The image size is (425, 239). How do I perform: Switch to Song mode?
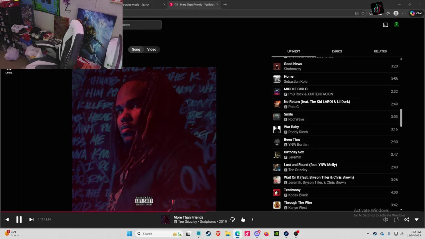136,49
